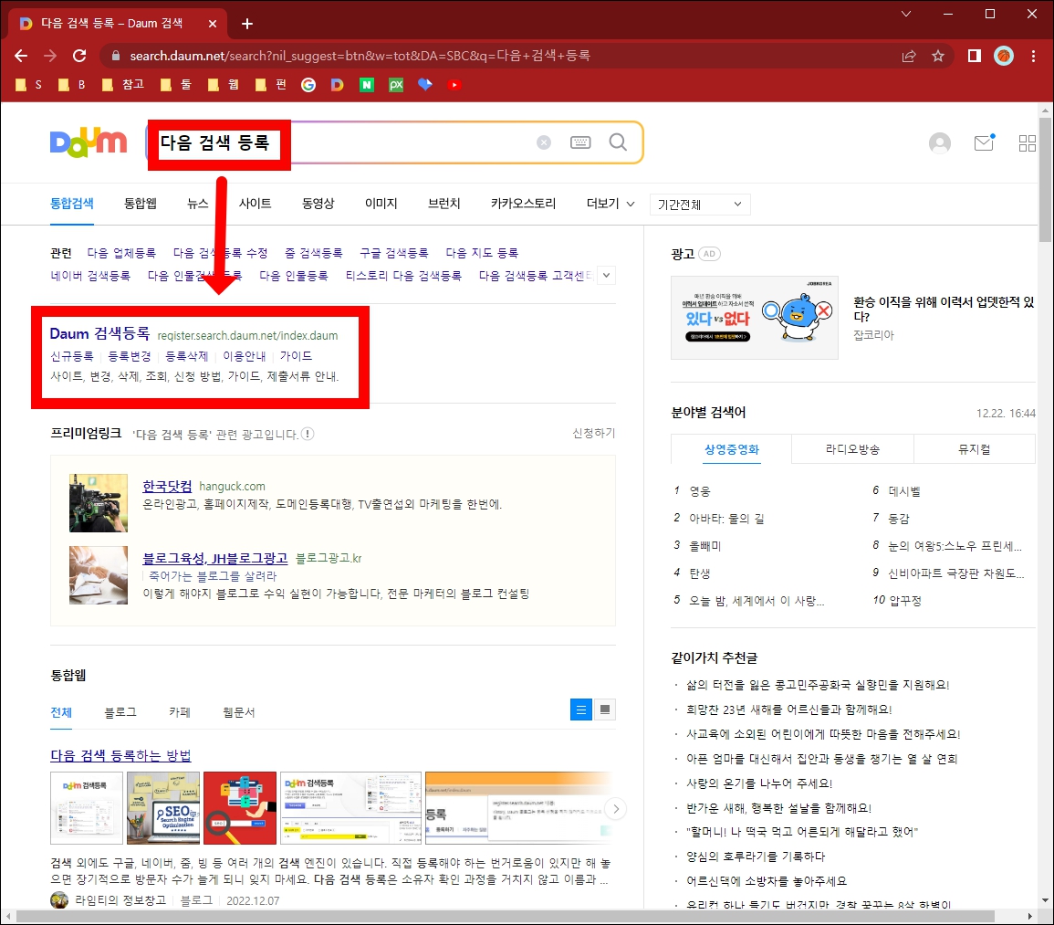Share this page icon in address bar
1054x925 pixels.
[909, 56]
